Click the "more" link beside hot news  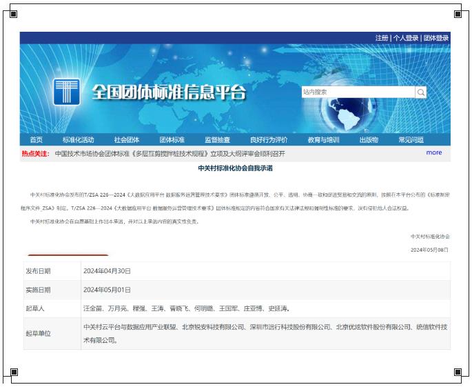click(x=434, y=153)
